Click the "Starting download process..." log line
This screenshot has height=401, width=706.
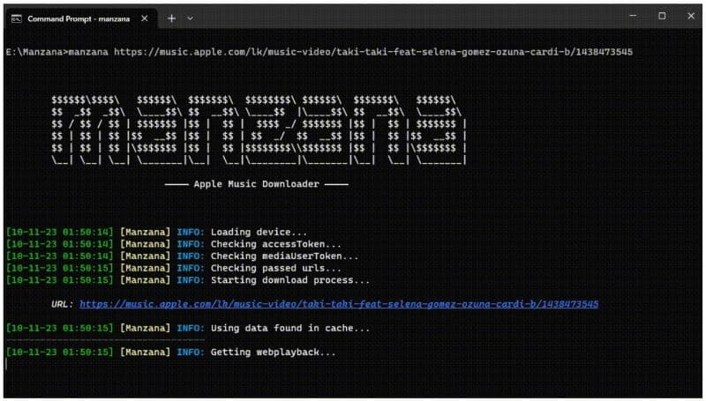click(x=289, y=280)
